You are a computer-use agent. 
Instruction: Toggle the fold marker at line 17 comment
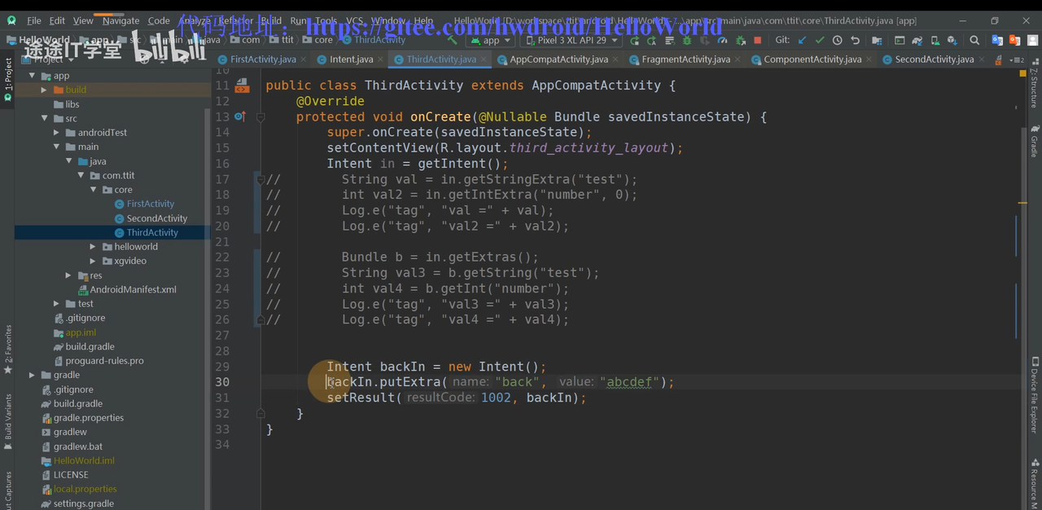[260, 179]
